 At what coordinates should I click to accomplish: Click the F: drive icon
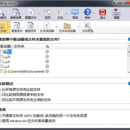[5, 67]
